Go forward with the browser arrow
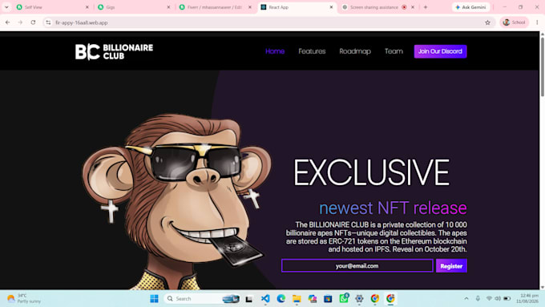 [x=20, y=22]
